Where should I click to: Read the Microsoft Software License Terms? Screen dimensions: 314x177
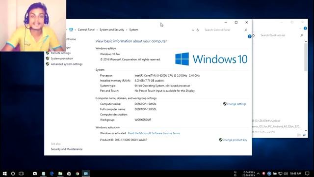pos(154,133)
